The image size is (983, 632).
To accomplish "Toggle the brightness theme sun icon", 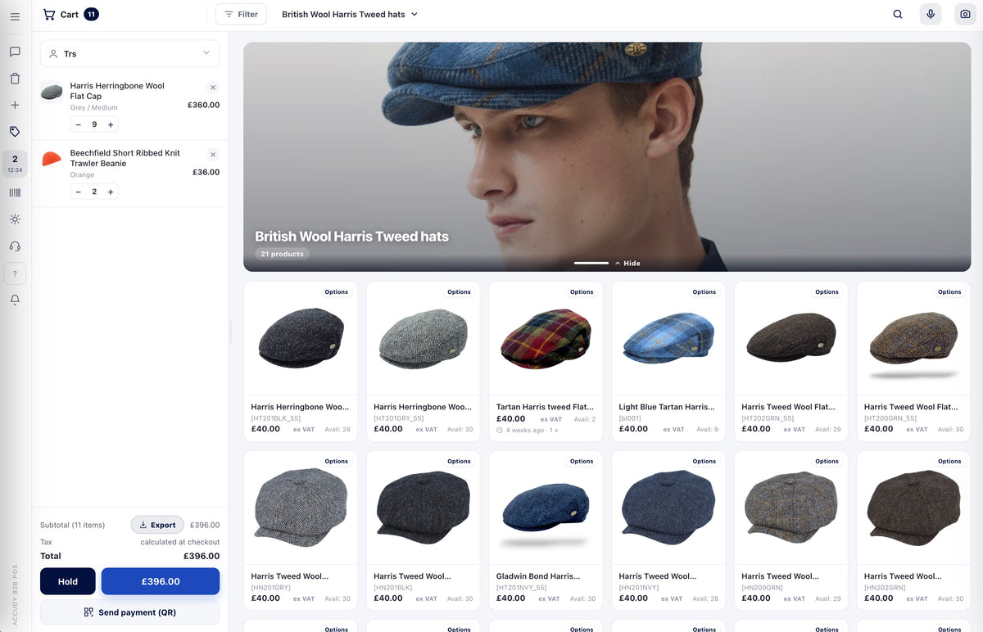I will pyautogui.click(x=15, y=219).
